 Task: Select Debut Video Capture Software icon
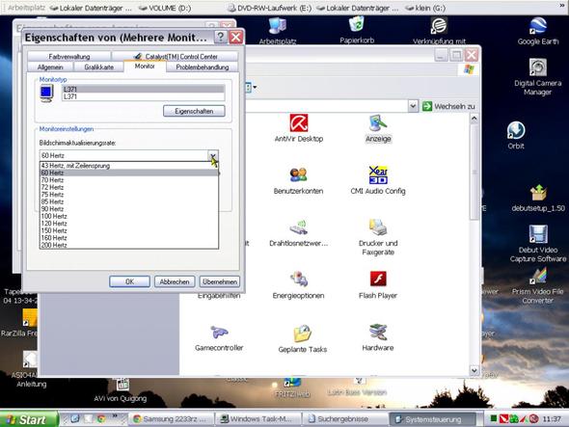(x=538, y=244)
